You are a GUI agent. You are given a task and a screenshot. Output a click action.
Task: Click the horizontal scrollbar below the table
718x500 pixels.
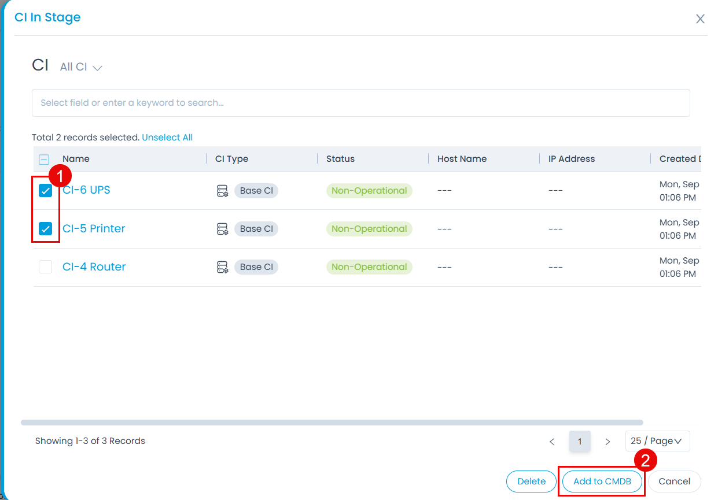[332, 423]
